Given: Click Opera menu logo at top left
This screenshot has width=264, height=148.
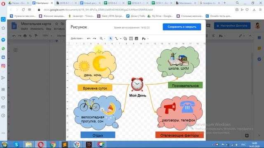Looking at the screenshot, I should coord(3,4).
